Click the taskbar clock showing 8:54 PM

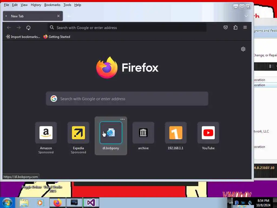click(x=263, y=203)
